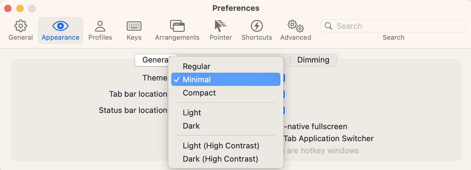Image resolution: width=471 pixels, height=170 pixels.
Task: Select the checked Minimal theme option
Action: 197,80
